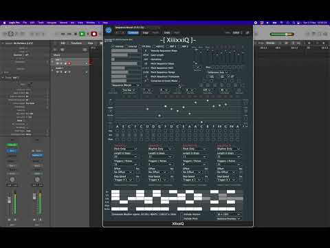Select the External sync checkbox
The height and width of the screenshot is (248, 330).
point(126,47)
